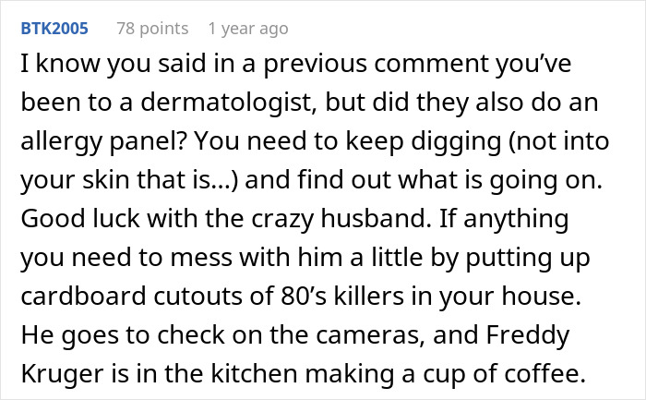
Task: Click the 78 points score
Action: click(152, 29)
